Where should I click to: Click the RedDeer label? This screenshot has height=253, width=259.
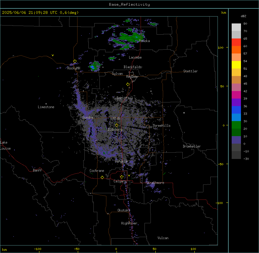point(133,77)
